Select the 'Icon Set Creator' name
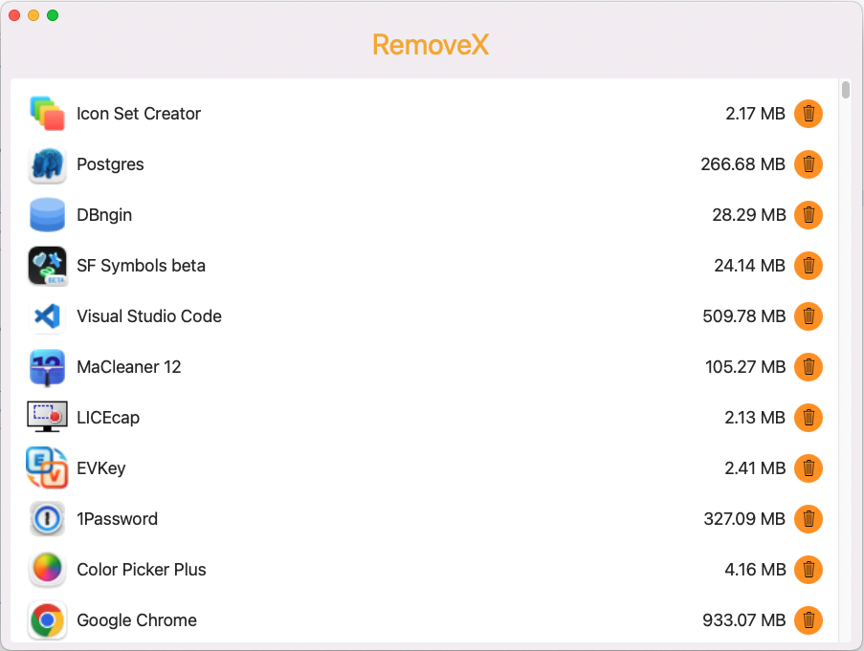Image resolution: width=864 pixels, height=651 pixels. click(139, 114)
